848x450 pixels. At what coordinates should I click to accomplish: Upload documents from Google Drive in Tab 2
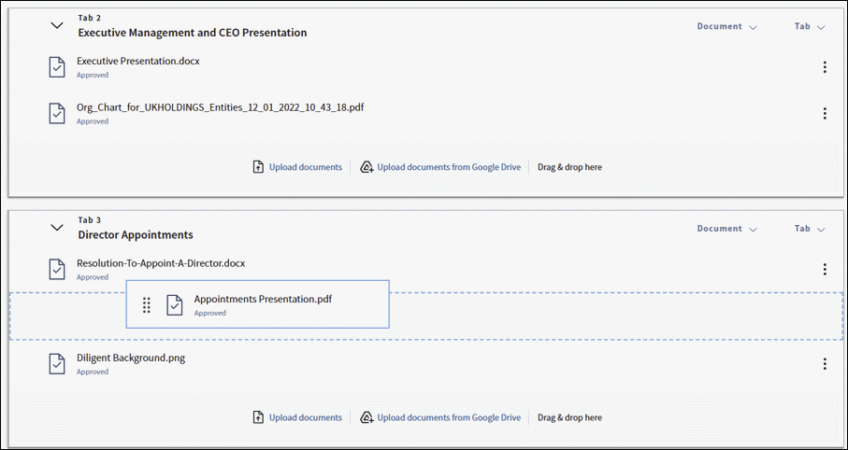pos(440,167)
